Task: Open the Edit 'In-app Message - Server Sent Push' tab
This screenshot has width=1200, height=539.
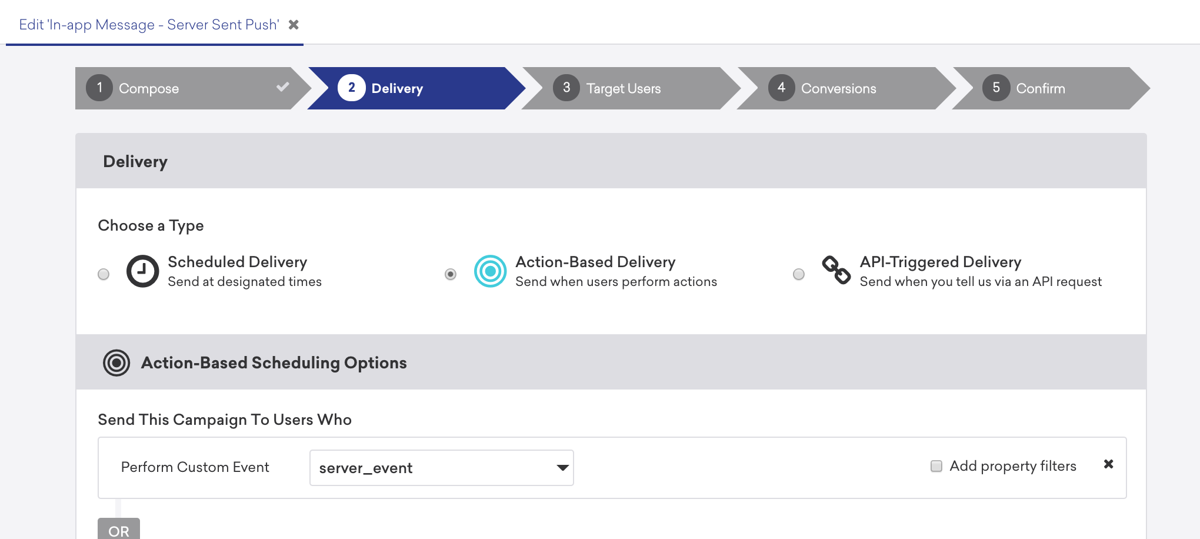Action: (x=149, y=25)
